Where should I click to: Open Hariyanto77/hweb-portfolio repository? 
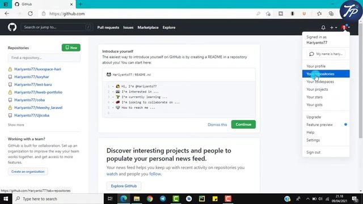pyautogui.click(x=38, y=92)
